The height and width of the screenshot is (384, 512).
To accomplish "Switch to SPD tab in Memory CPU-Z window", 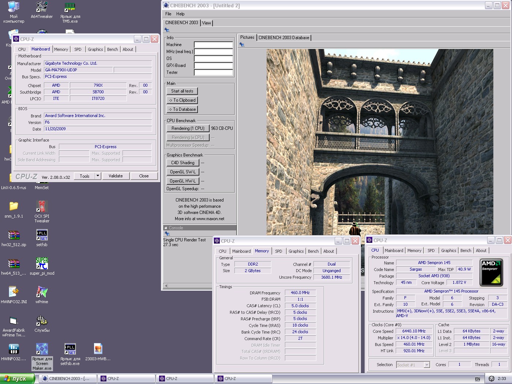I will click(x=279, y=251).
